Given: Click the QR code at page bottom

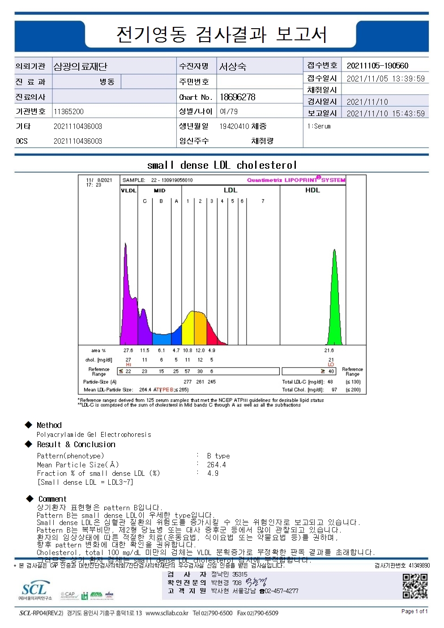Looking at the screenshot, I should [x=415, y=586].
